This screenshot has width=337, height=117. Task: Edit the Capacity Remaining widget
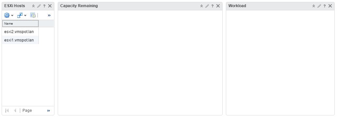[x=207, y=6]
